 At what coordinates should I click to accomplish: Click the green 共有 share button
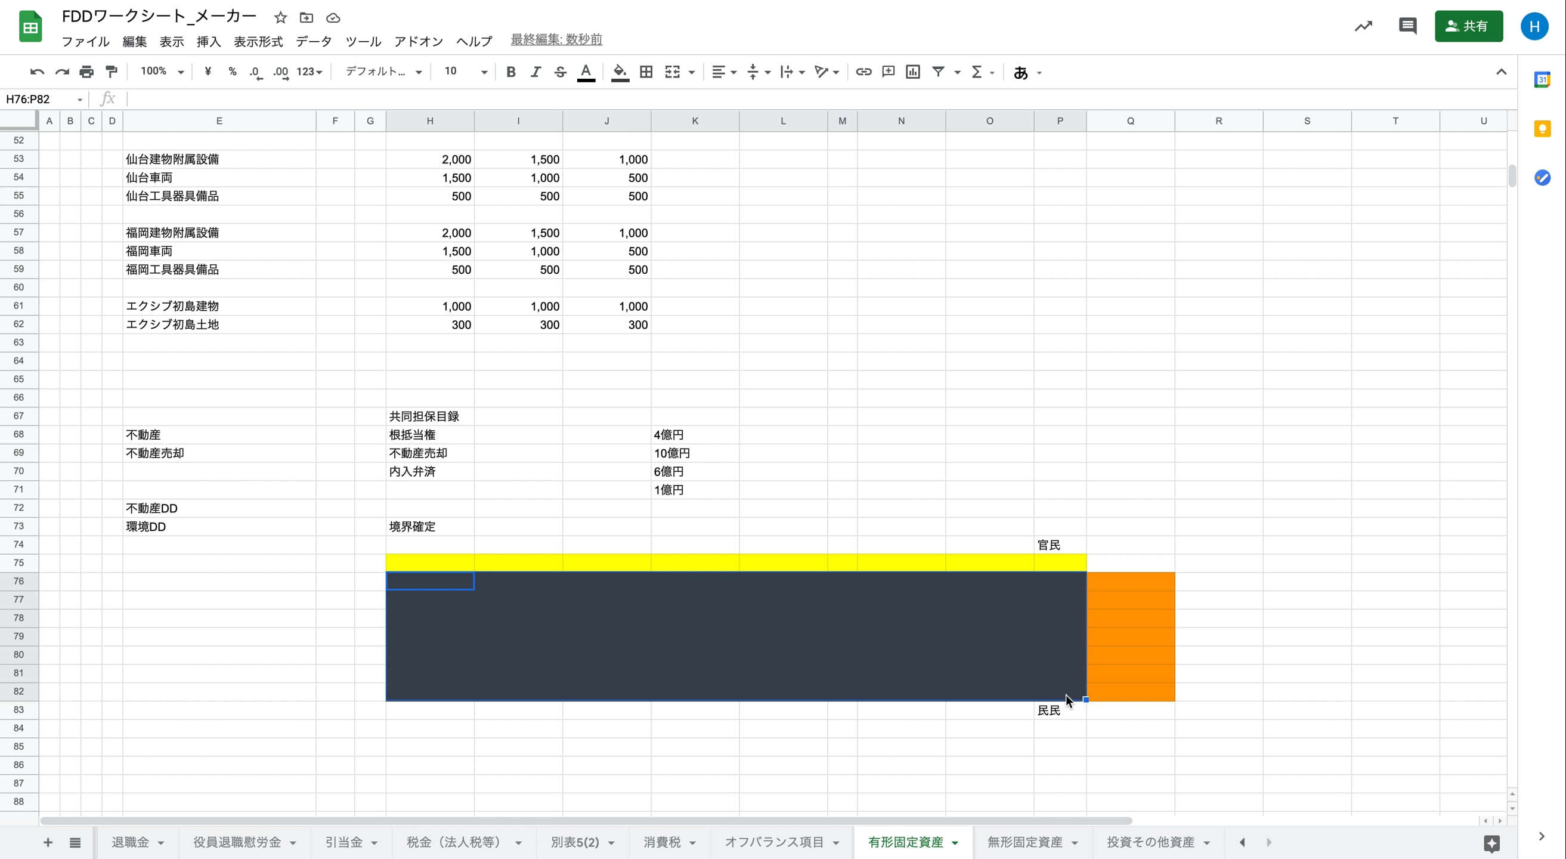tap(1468, 26)
